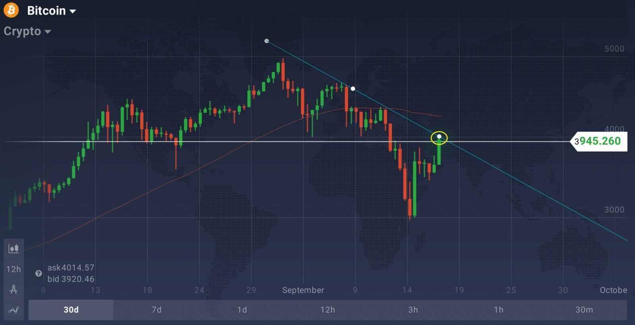Select the 30d time range tab

click(x=71, y=310)
